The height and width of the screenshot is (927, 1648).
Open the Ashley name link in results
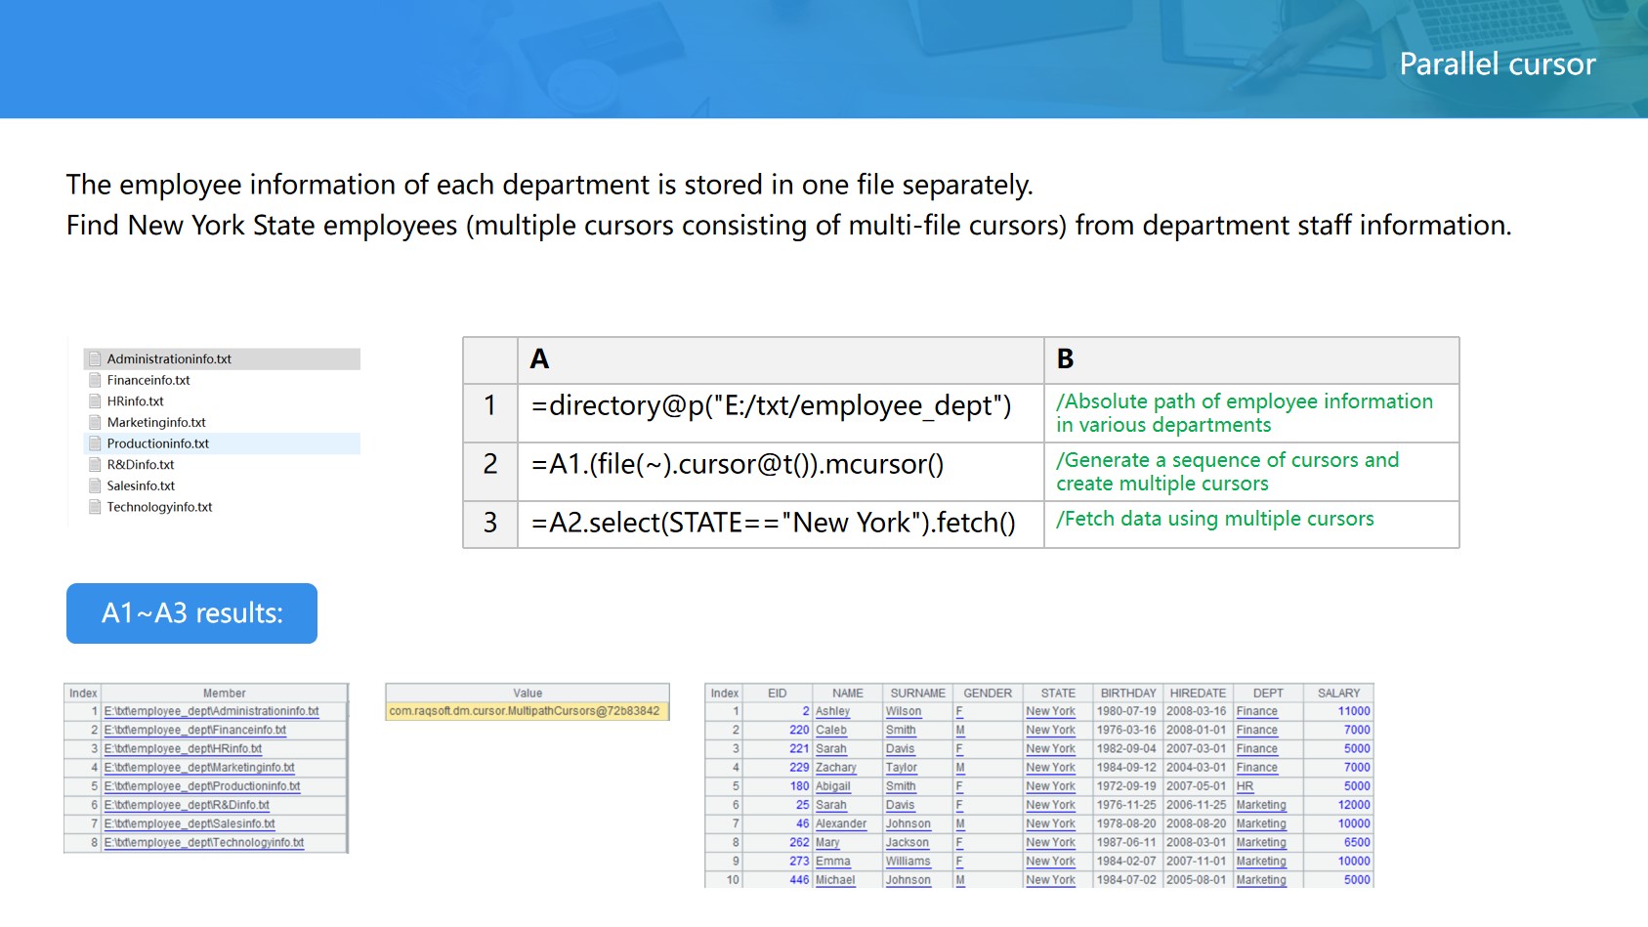(x=832, y=712)
